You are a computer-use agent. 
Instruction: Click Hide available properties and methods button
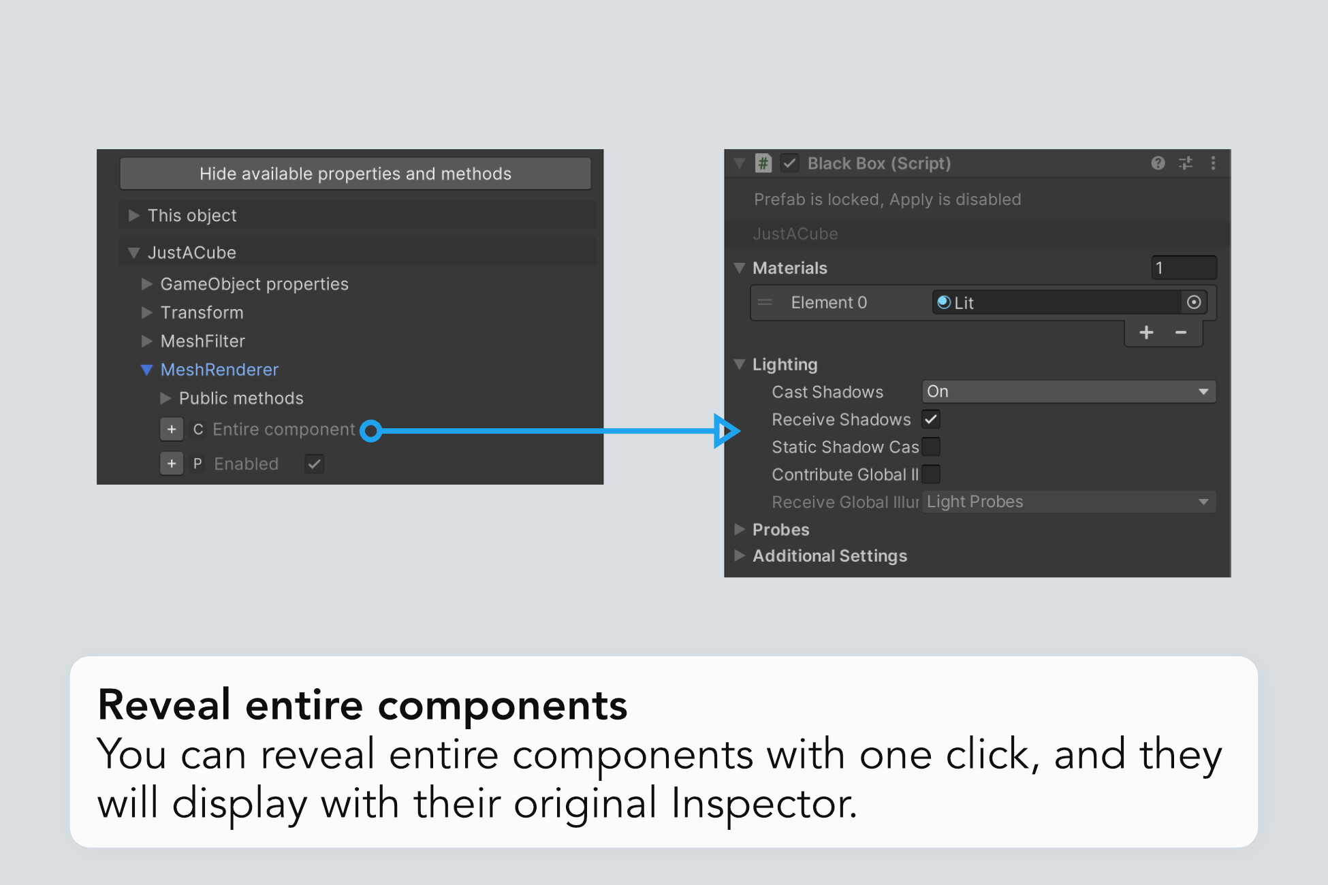(x=355, y=174)
